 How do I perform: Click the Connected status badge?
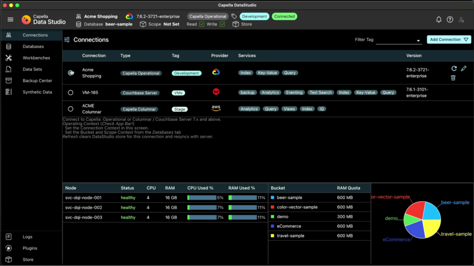click(285, 16)
